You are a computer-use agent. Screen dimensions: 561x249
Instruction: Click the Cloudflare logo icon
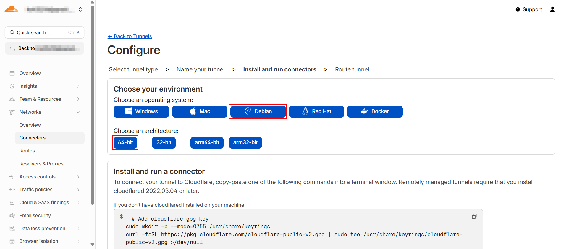pyautogui.click(x=11, y=9)
